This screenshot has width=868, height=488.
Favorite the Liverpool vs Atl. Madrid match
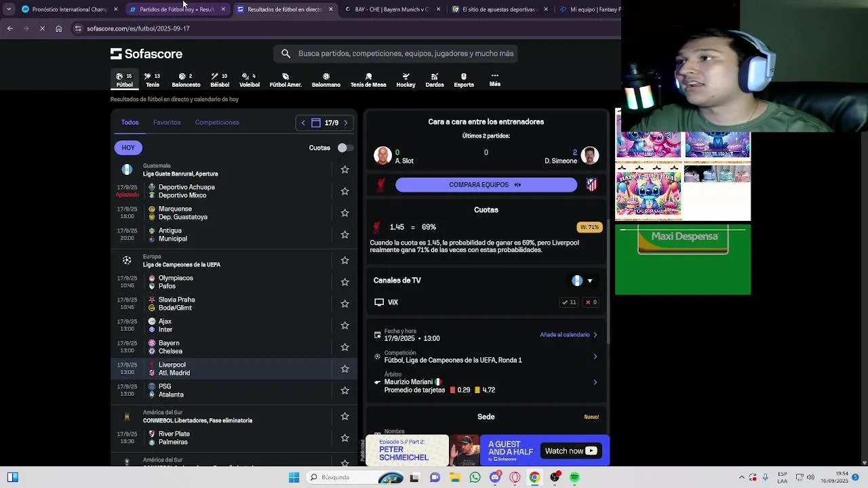click(x=344, y=369)
